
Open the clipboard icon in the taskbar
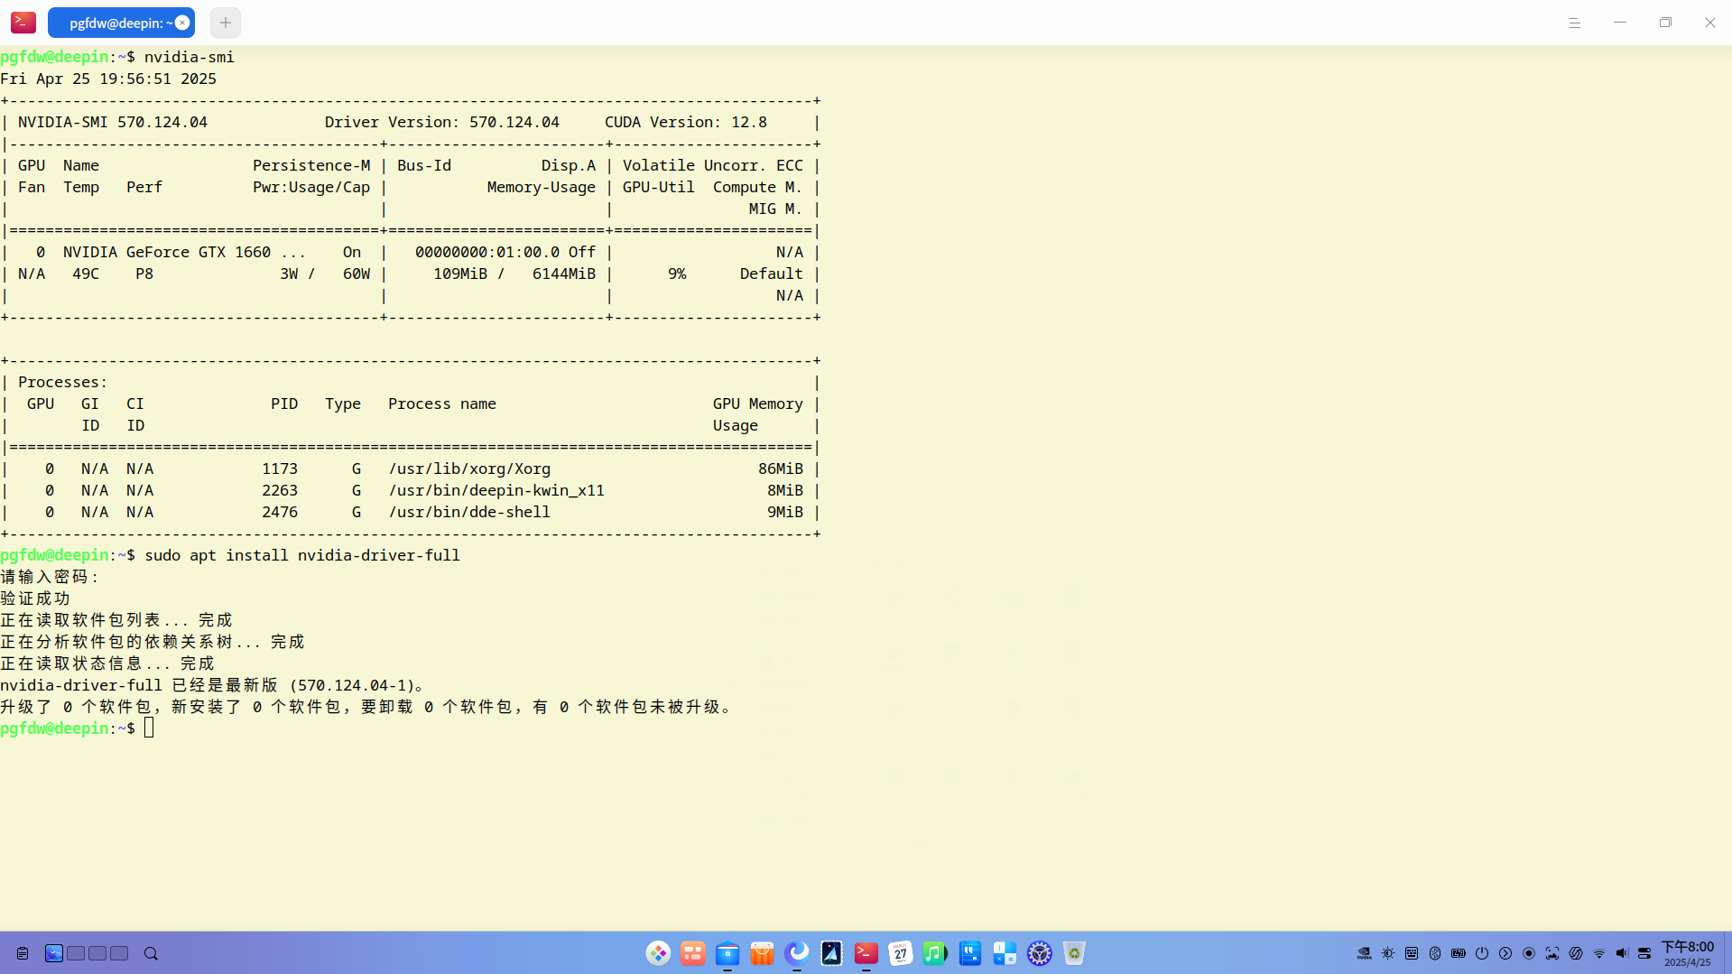(23, 953)
